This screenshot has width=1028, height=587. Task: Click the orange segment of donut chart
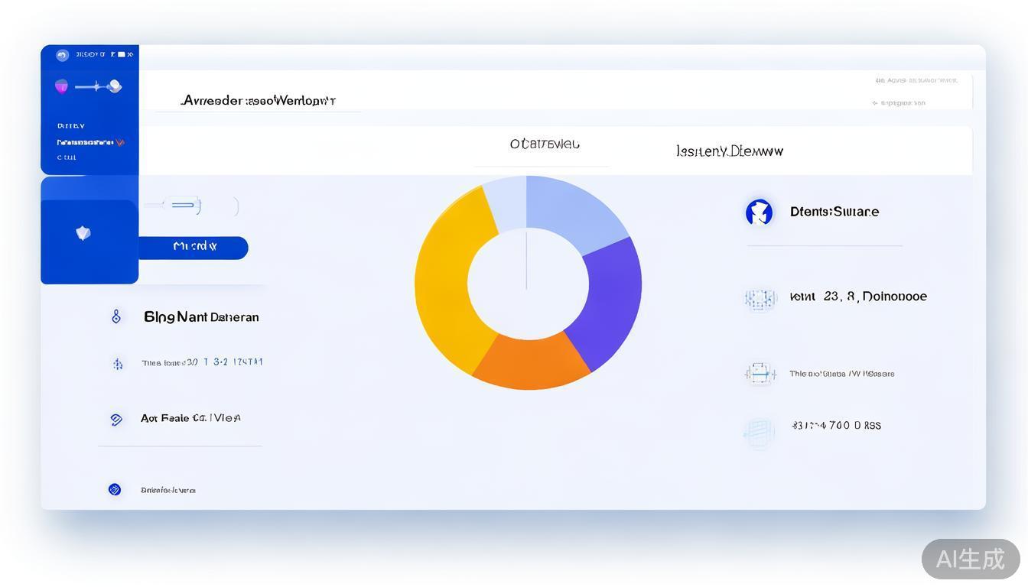(532, 362)
